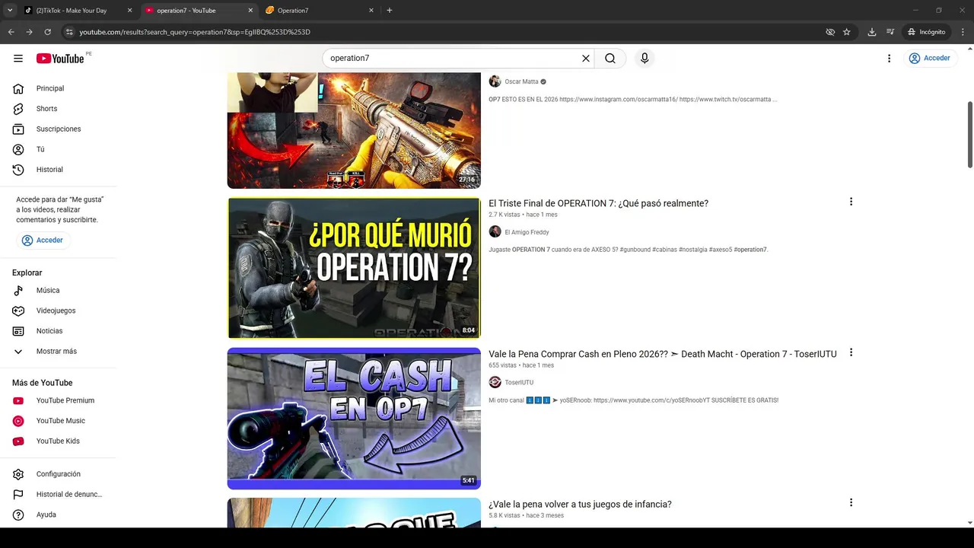Image resolution: width=974 pixels, height=548 pixels.
Task: Open YouTube Kids link
Action: [59, 441]
